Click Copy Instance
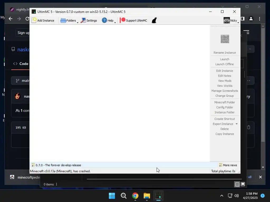 click(225, 134)
